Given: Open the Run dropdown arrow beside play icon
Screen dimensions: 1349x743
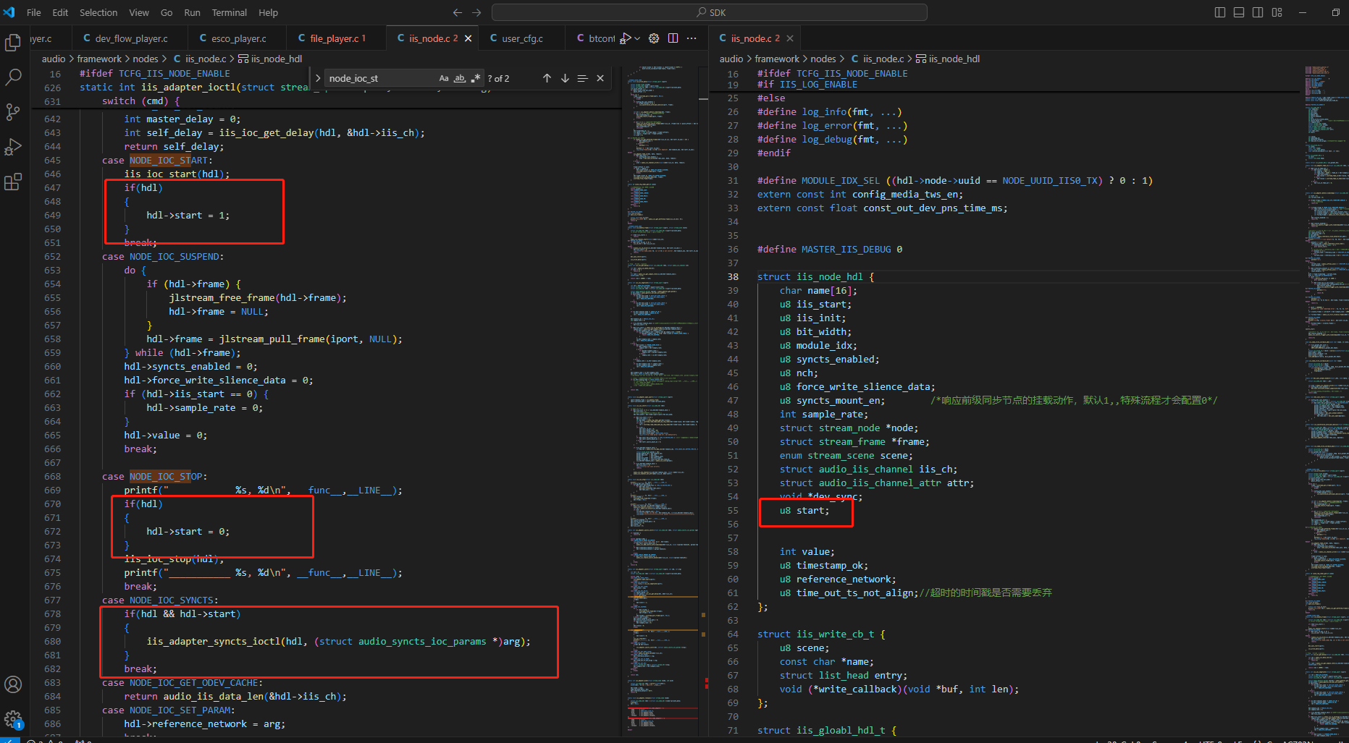Looking at the screenshot, I should click(637, 38).
